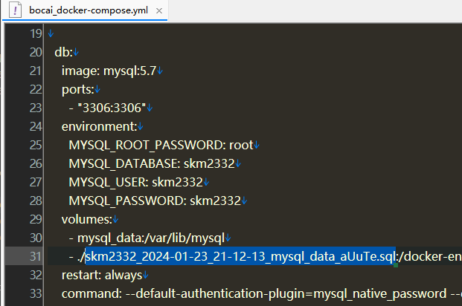
Task: Place cursor on the db: service line
Action: click(63, 52)
